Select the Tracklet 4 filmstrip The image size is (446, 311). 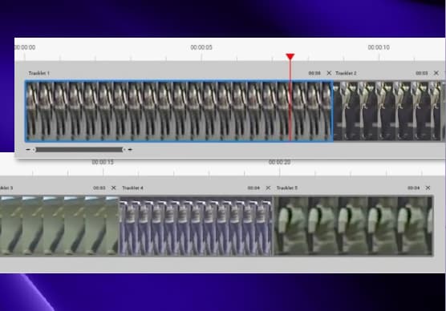(x=196, y=226)
